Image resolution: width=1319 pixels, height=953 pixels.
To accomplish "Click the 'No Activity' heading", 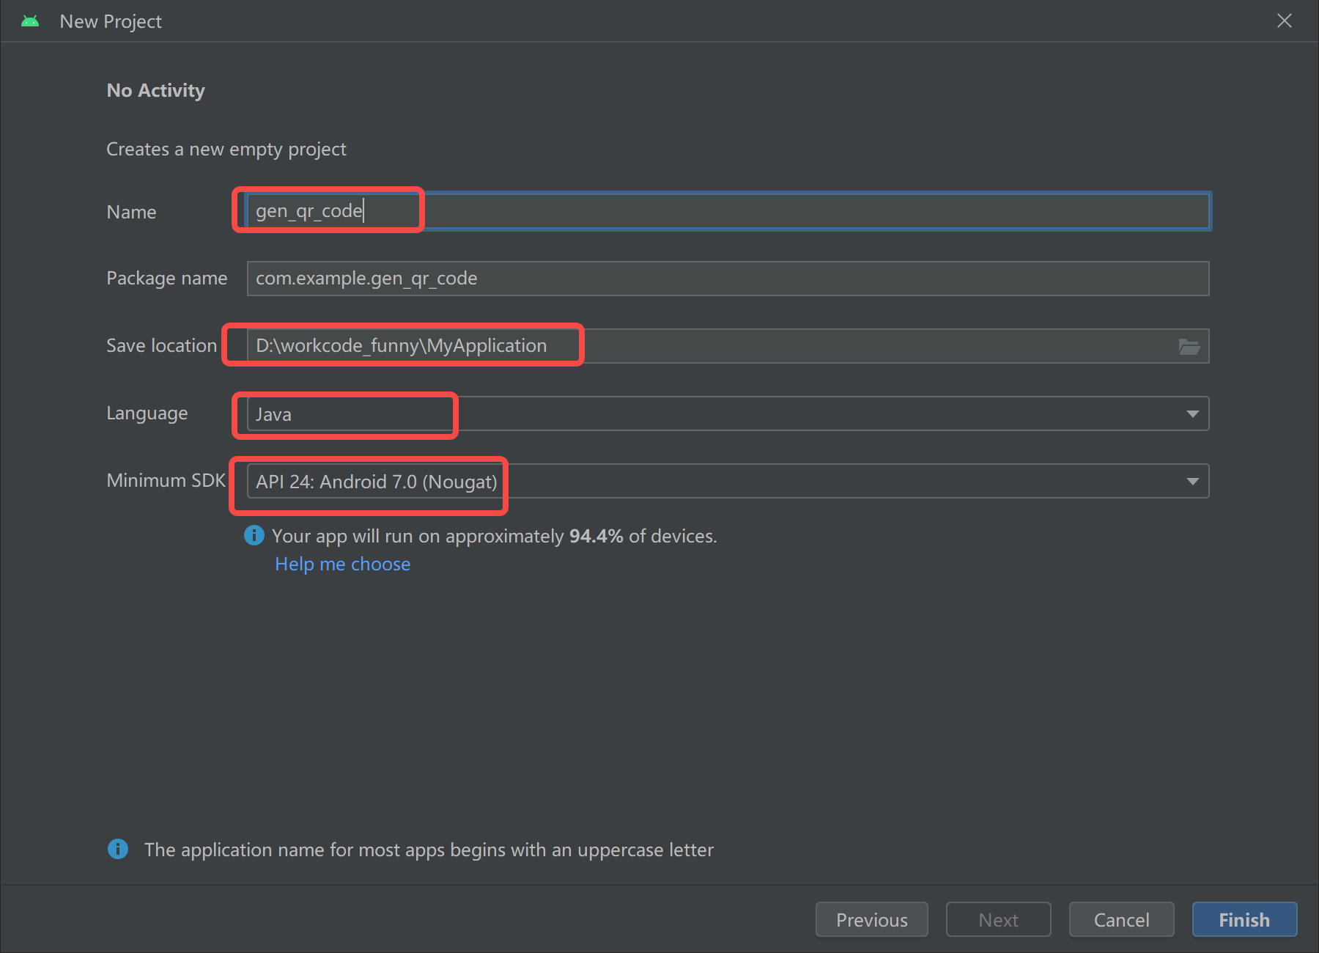I will (x=155, y=90).
